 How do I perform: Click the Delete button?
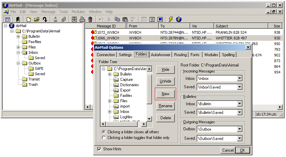pyautogui.click(x=165, y=118)
